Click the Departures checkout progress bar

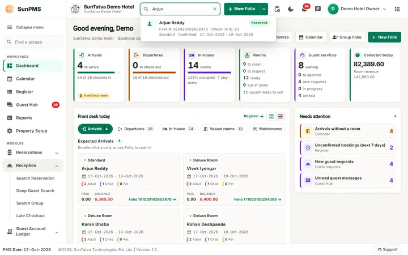click(154, 73)
